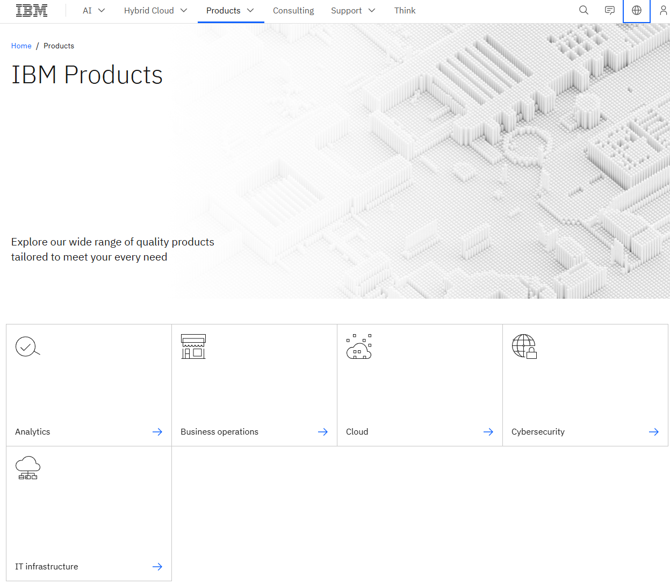Expand the Support dropdown

(353, 10)
